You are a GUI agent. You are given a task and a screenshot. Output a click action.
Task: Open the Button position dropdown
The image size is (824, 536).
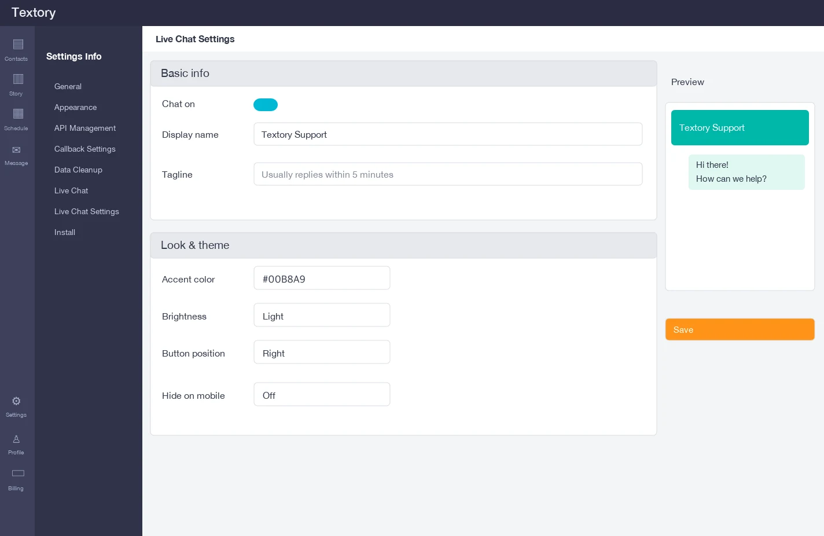(x=322, y=353)
